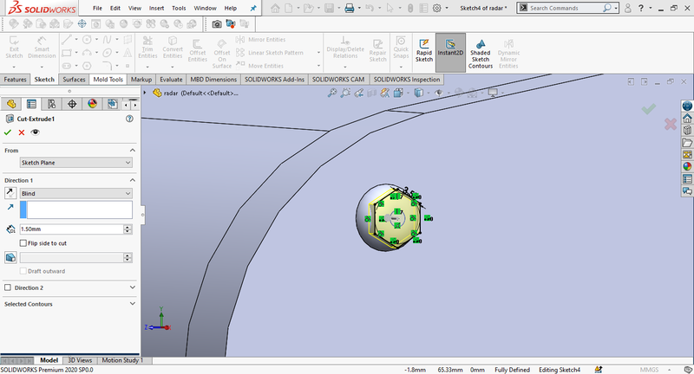694x374 pixels.
Task: Click the Reverse Direction arrow button
Action: click(x=10, y=193)
